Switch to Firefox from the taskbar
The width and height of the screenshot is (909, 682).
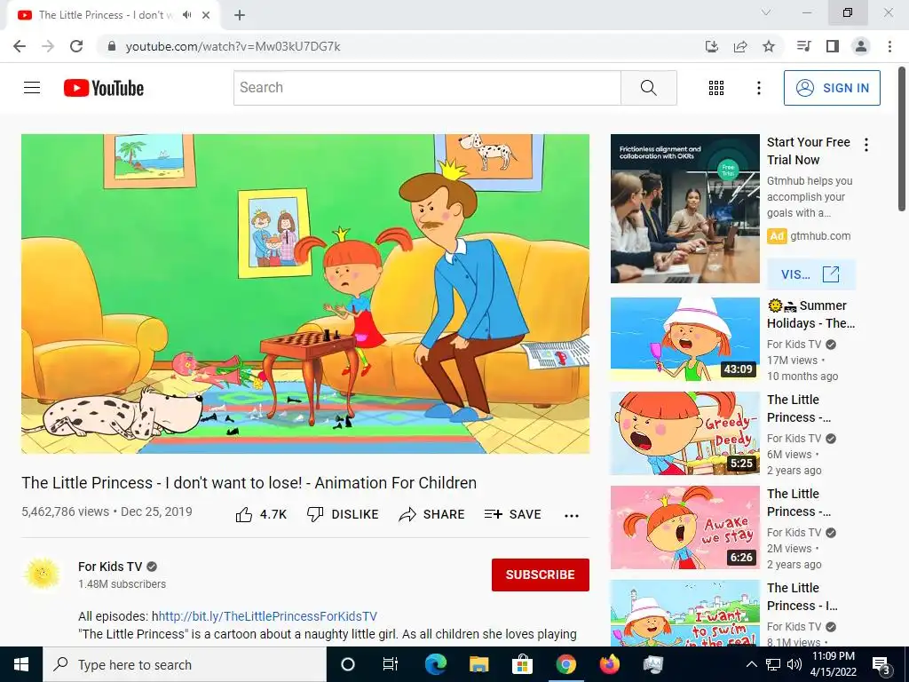[x=609, y=664]
